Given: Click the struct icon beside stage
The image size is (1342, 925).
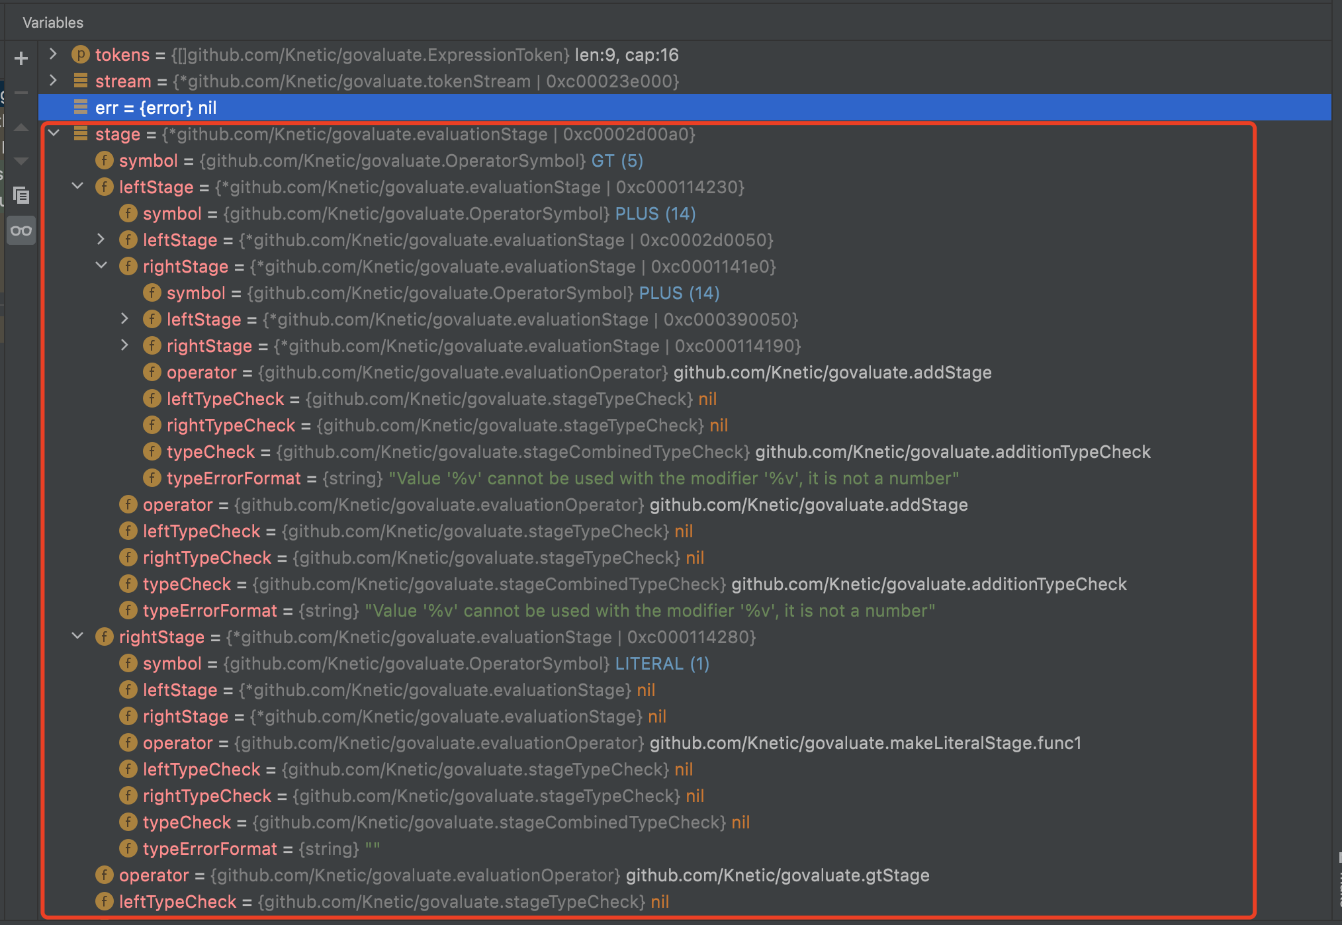Looking at the screenshot, I should (x=81, y=134).
